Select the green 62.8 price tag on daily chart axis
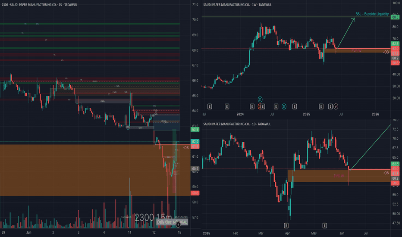Viewport: 402px width, 237px height. tap(395, 164)
